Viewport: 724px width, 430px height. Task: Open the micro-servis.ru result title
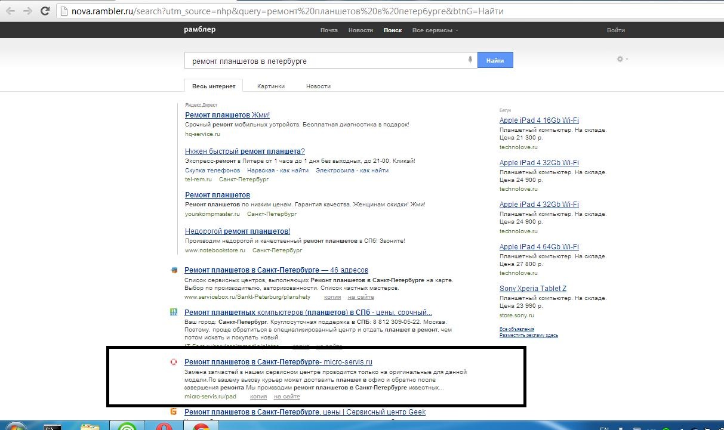point(278,362)
